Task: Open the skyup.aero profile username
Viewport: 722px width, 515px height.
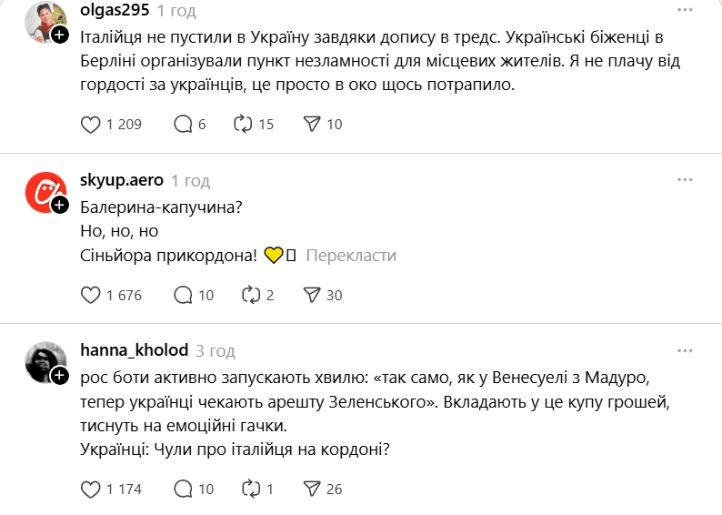Action: click(x=121, y=180)
